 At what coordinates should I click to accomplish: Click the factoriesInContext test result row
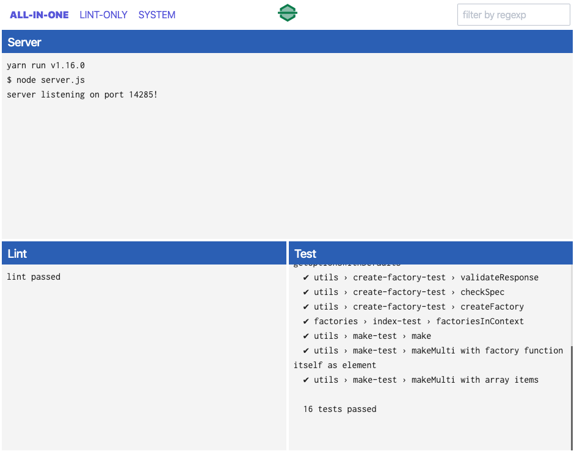coord(413,321)
